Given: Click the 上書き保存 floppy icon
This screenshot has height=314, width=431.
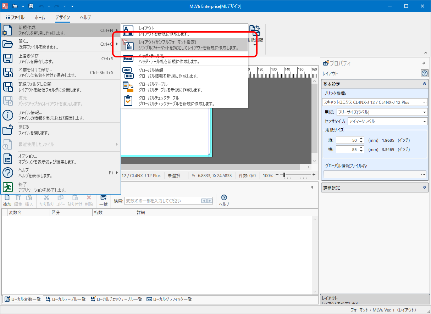Looking at the screenshot, I should (8, 58).
